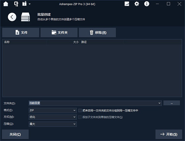
Task: Expand the extract icon's dropdown arrow
Action: [x=30, y=4]
